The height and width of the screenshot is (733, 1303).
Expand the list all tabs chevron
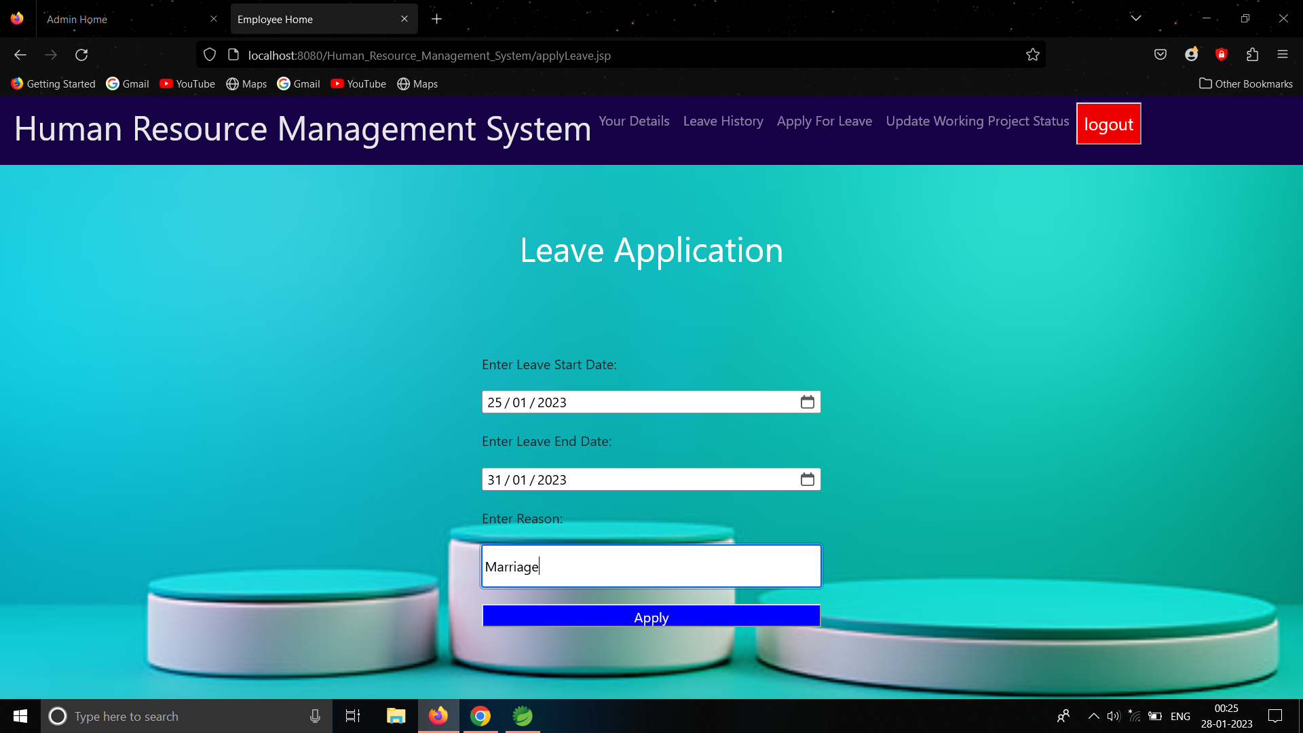[1135, 18]
